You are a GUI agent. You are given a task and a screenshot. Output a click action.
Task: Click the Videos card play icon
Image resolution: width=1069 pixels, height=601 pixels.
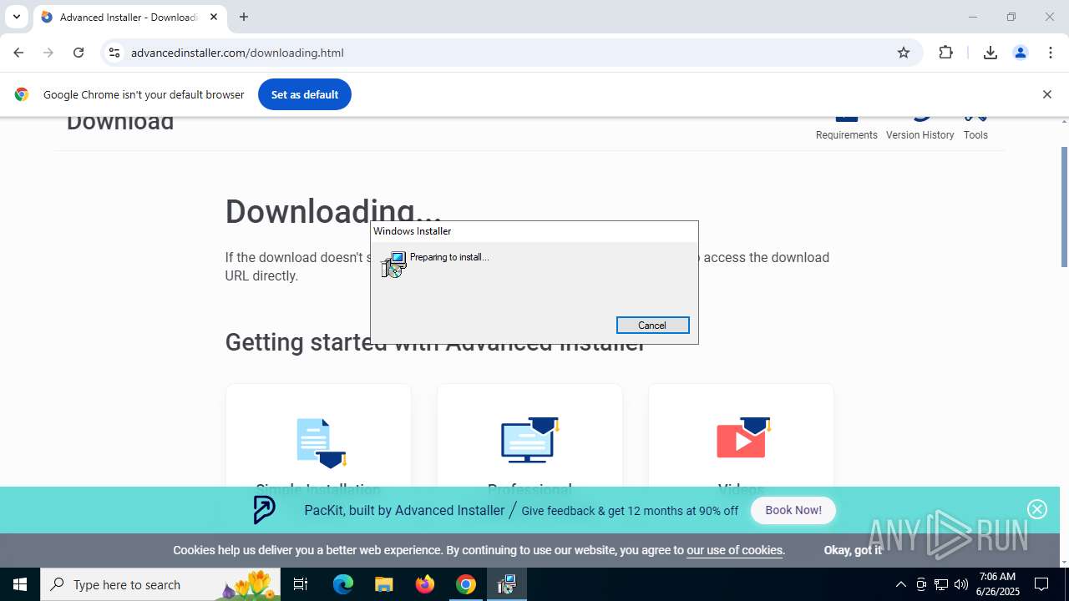742,438
